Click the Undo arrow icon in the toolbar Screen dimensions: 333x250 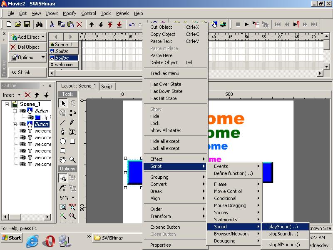coord(132,25)
